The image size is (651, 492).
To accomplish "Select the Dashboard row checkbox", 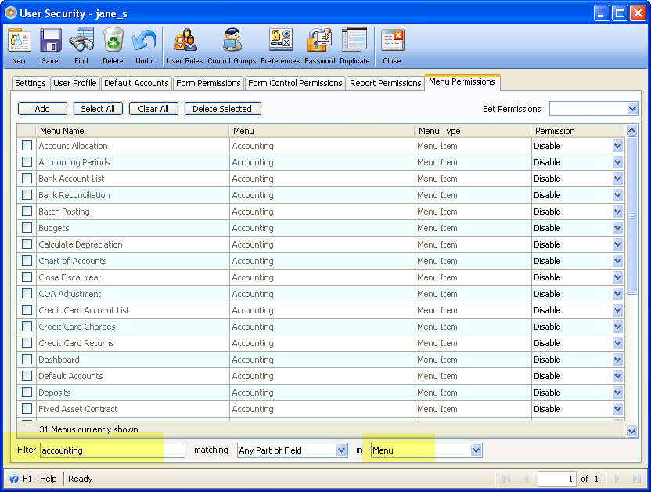I will tap(27, 360).
